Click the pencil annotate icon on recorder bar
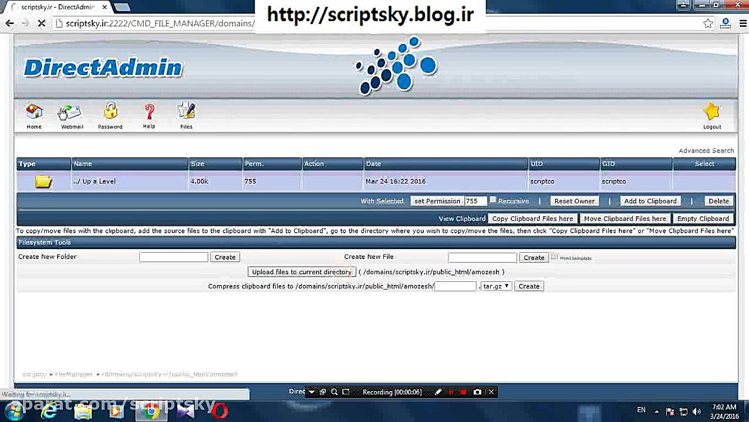This screenshot has height=422, width=749. point(438,392)
